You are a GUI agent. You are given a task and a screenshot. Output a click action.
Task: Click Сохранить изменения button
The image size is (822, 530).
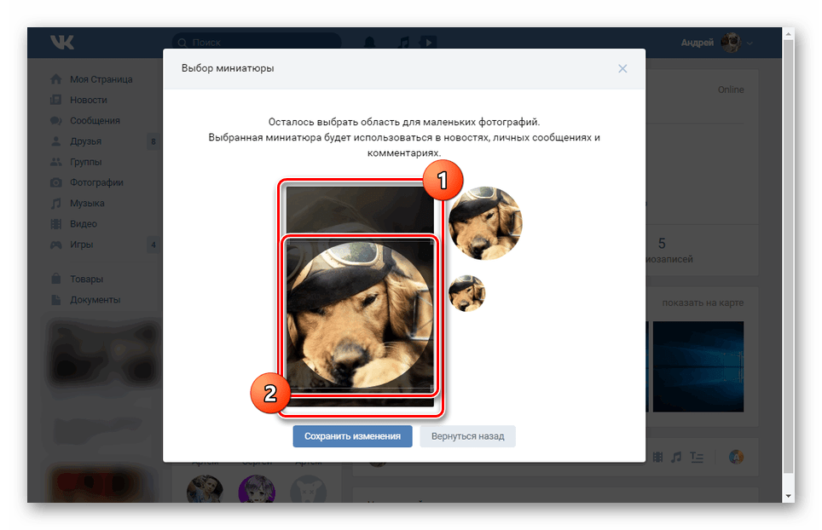coord(352,436)
